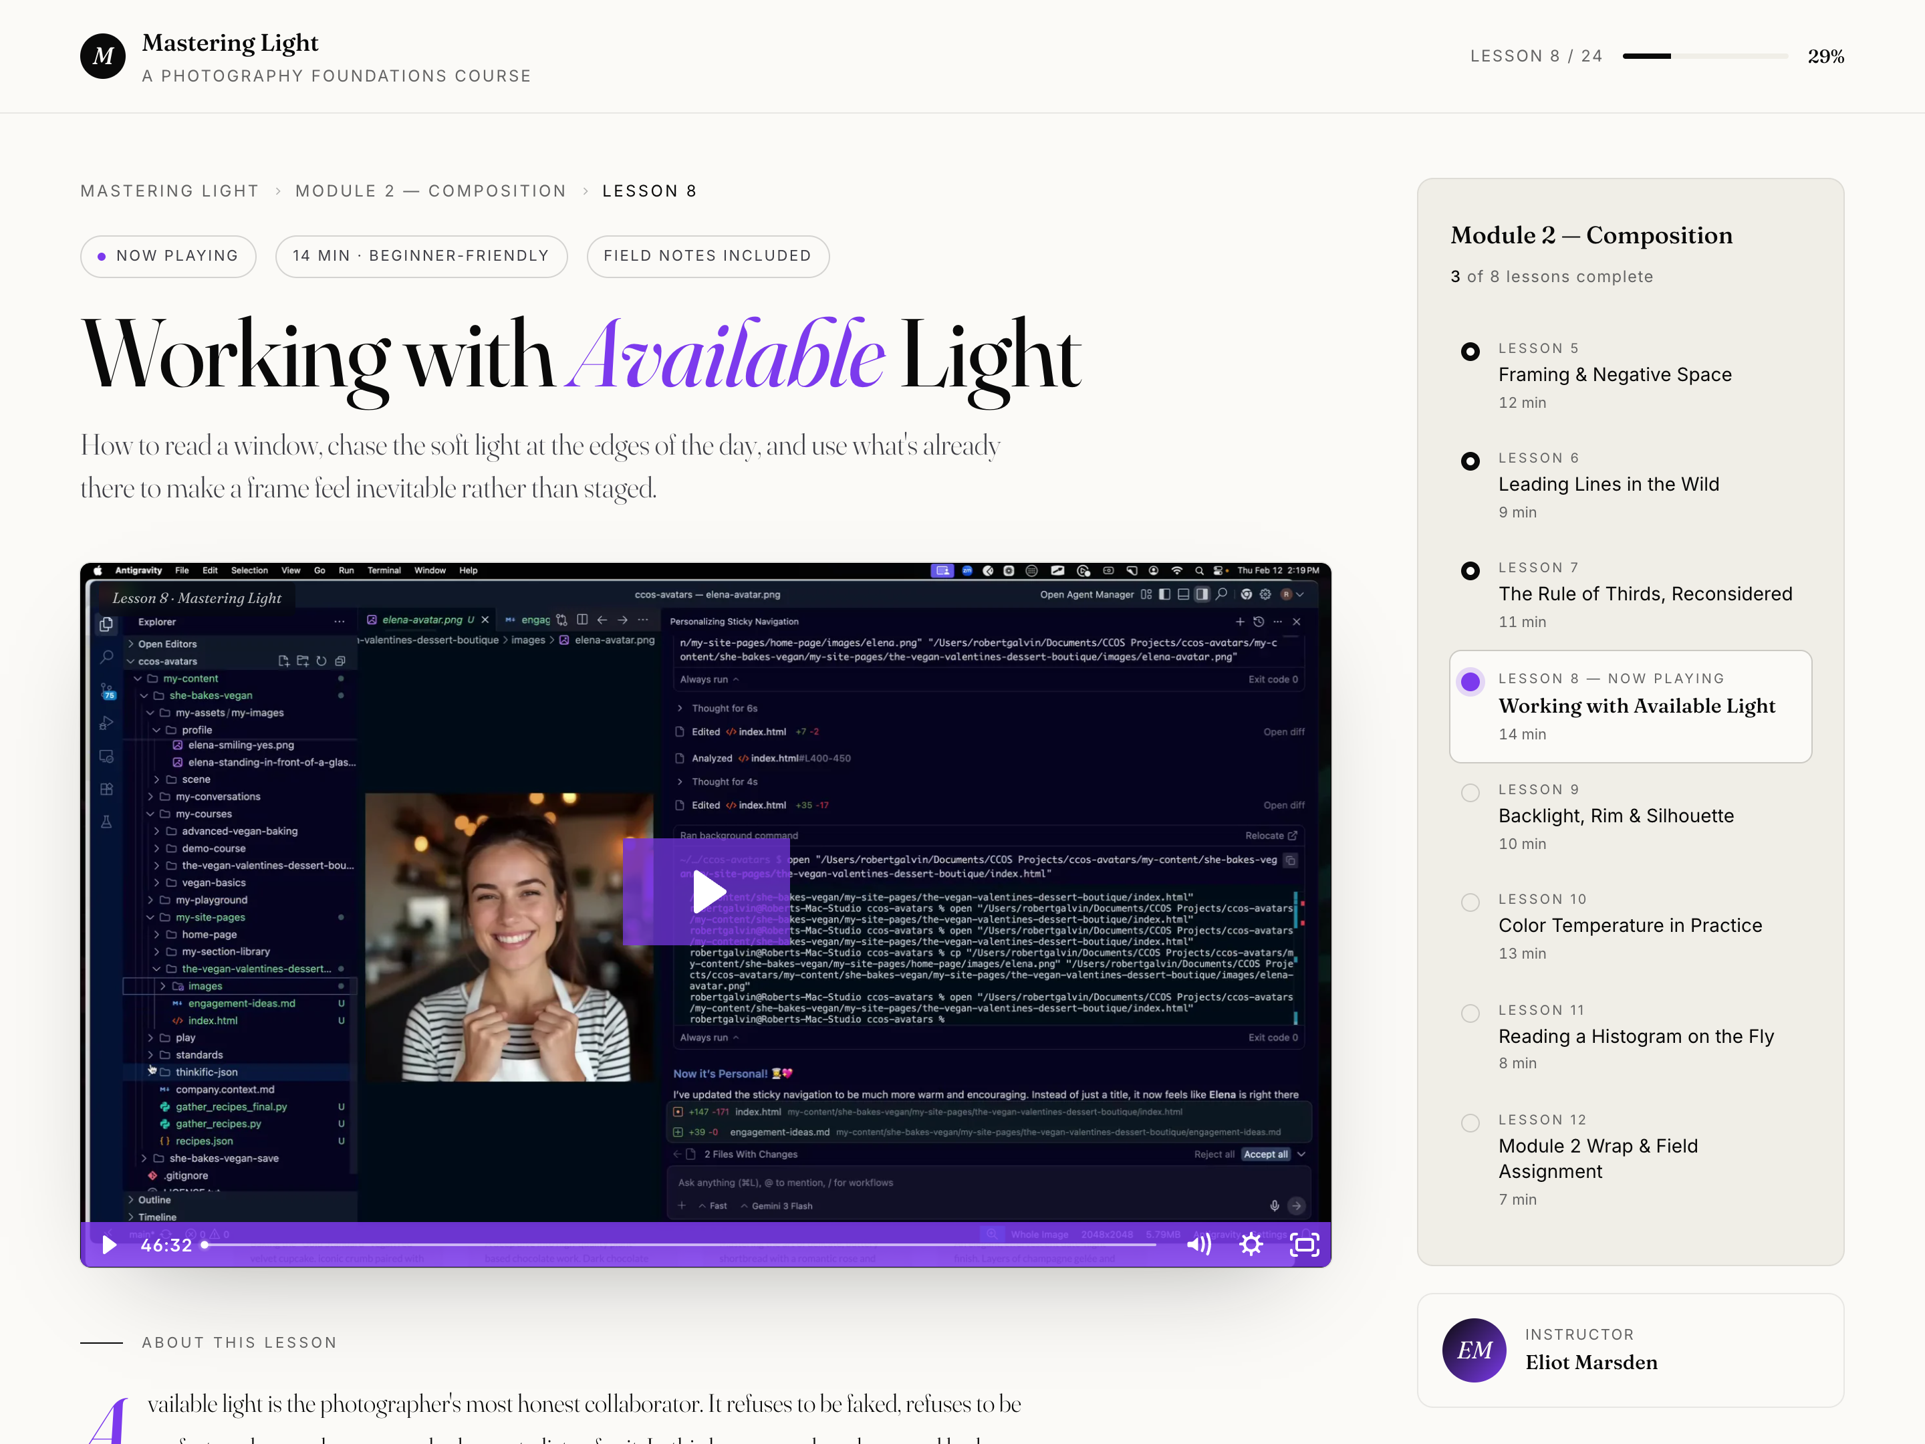Enter fullscreen with the player's fullscreen icon
Screen dimensions: 1925x1444
pyautogui.click(x=1303, y=1245)
